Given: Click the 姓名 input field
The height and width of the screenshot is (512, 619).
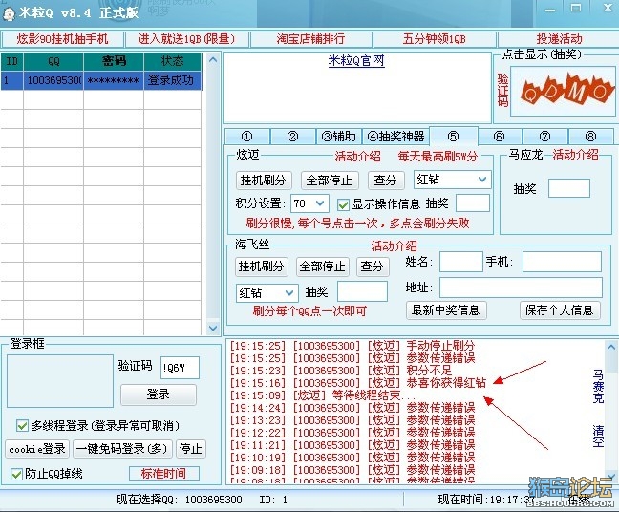Looking at the screenshot, I should [461, 262].
